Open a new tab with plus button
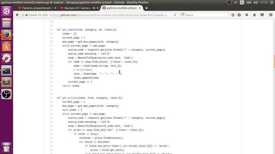Screen dimensions: 275x154 (x=147, y=8)
